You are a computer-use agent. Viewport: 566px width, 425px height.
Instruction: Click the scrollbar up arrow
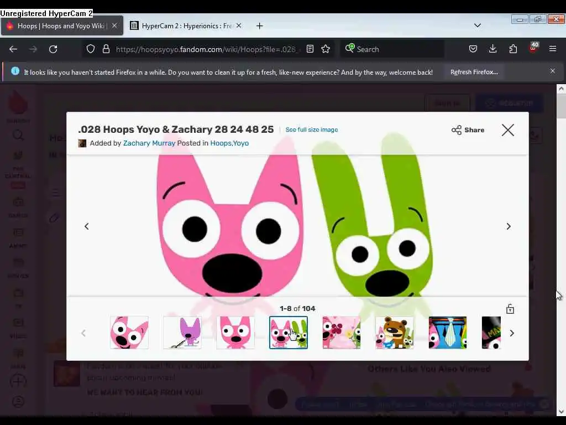point(561,89)
